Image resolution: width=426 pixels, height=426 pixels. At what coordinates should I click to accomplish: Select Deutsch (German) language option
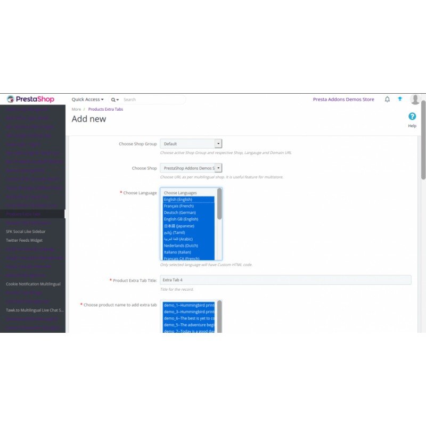point(189,212)
